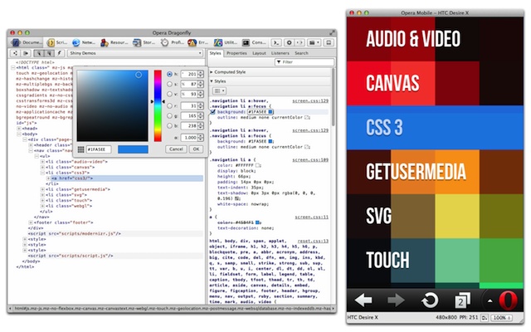Screen dimensions: 531x332
Task: Click the fullscreen arrows in Dragonfly title bar
Action: click(x=332, y=33)
